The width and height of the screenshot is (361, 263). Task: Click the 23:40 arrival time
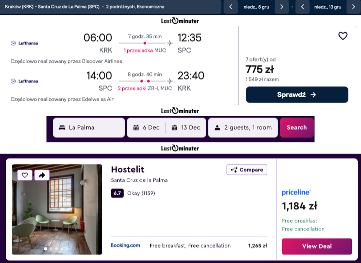pos(190,75)
